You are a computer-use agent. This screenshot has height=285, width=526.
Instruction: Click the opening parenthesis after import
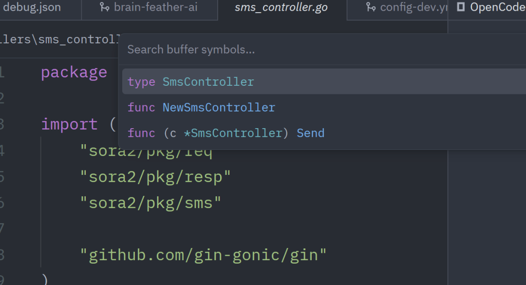pyautogui.click(x=113, y=125)
